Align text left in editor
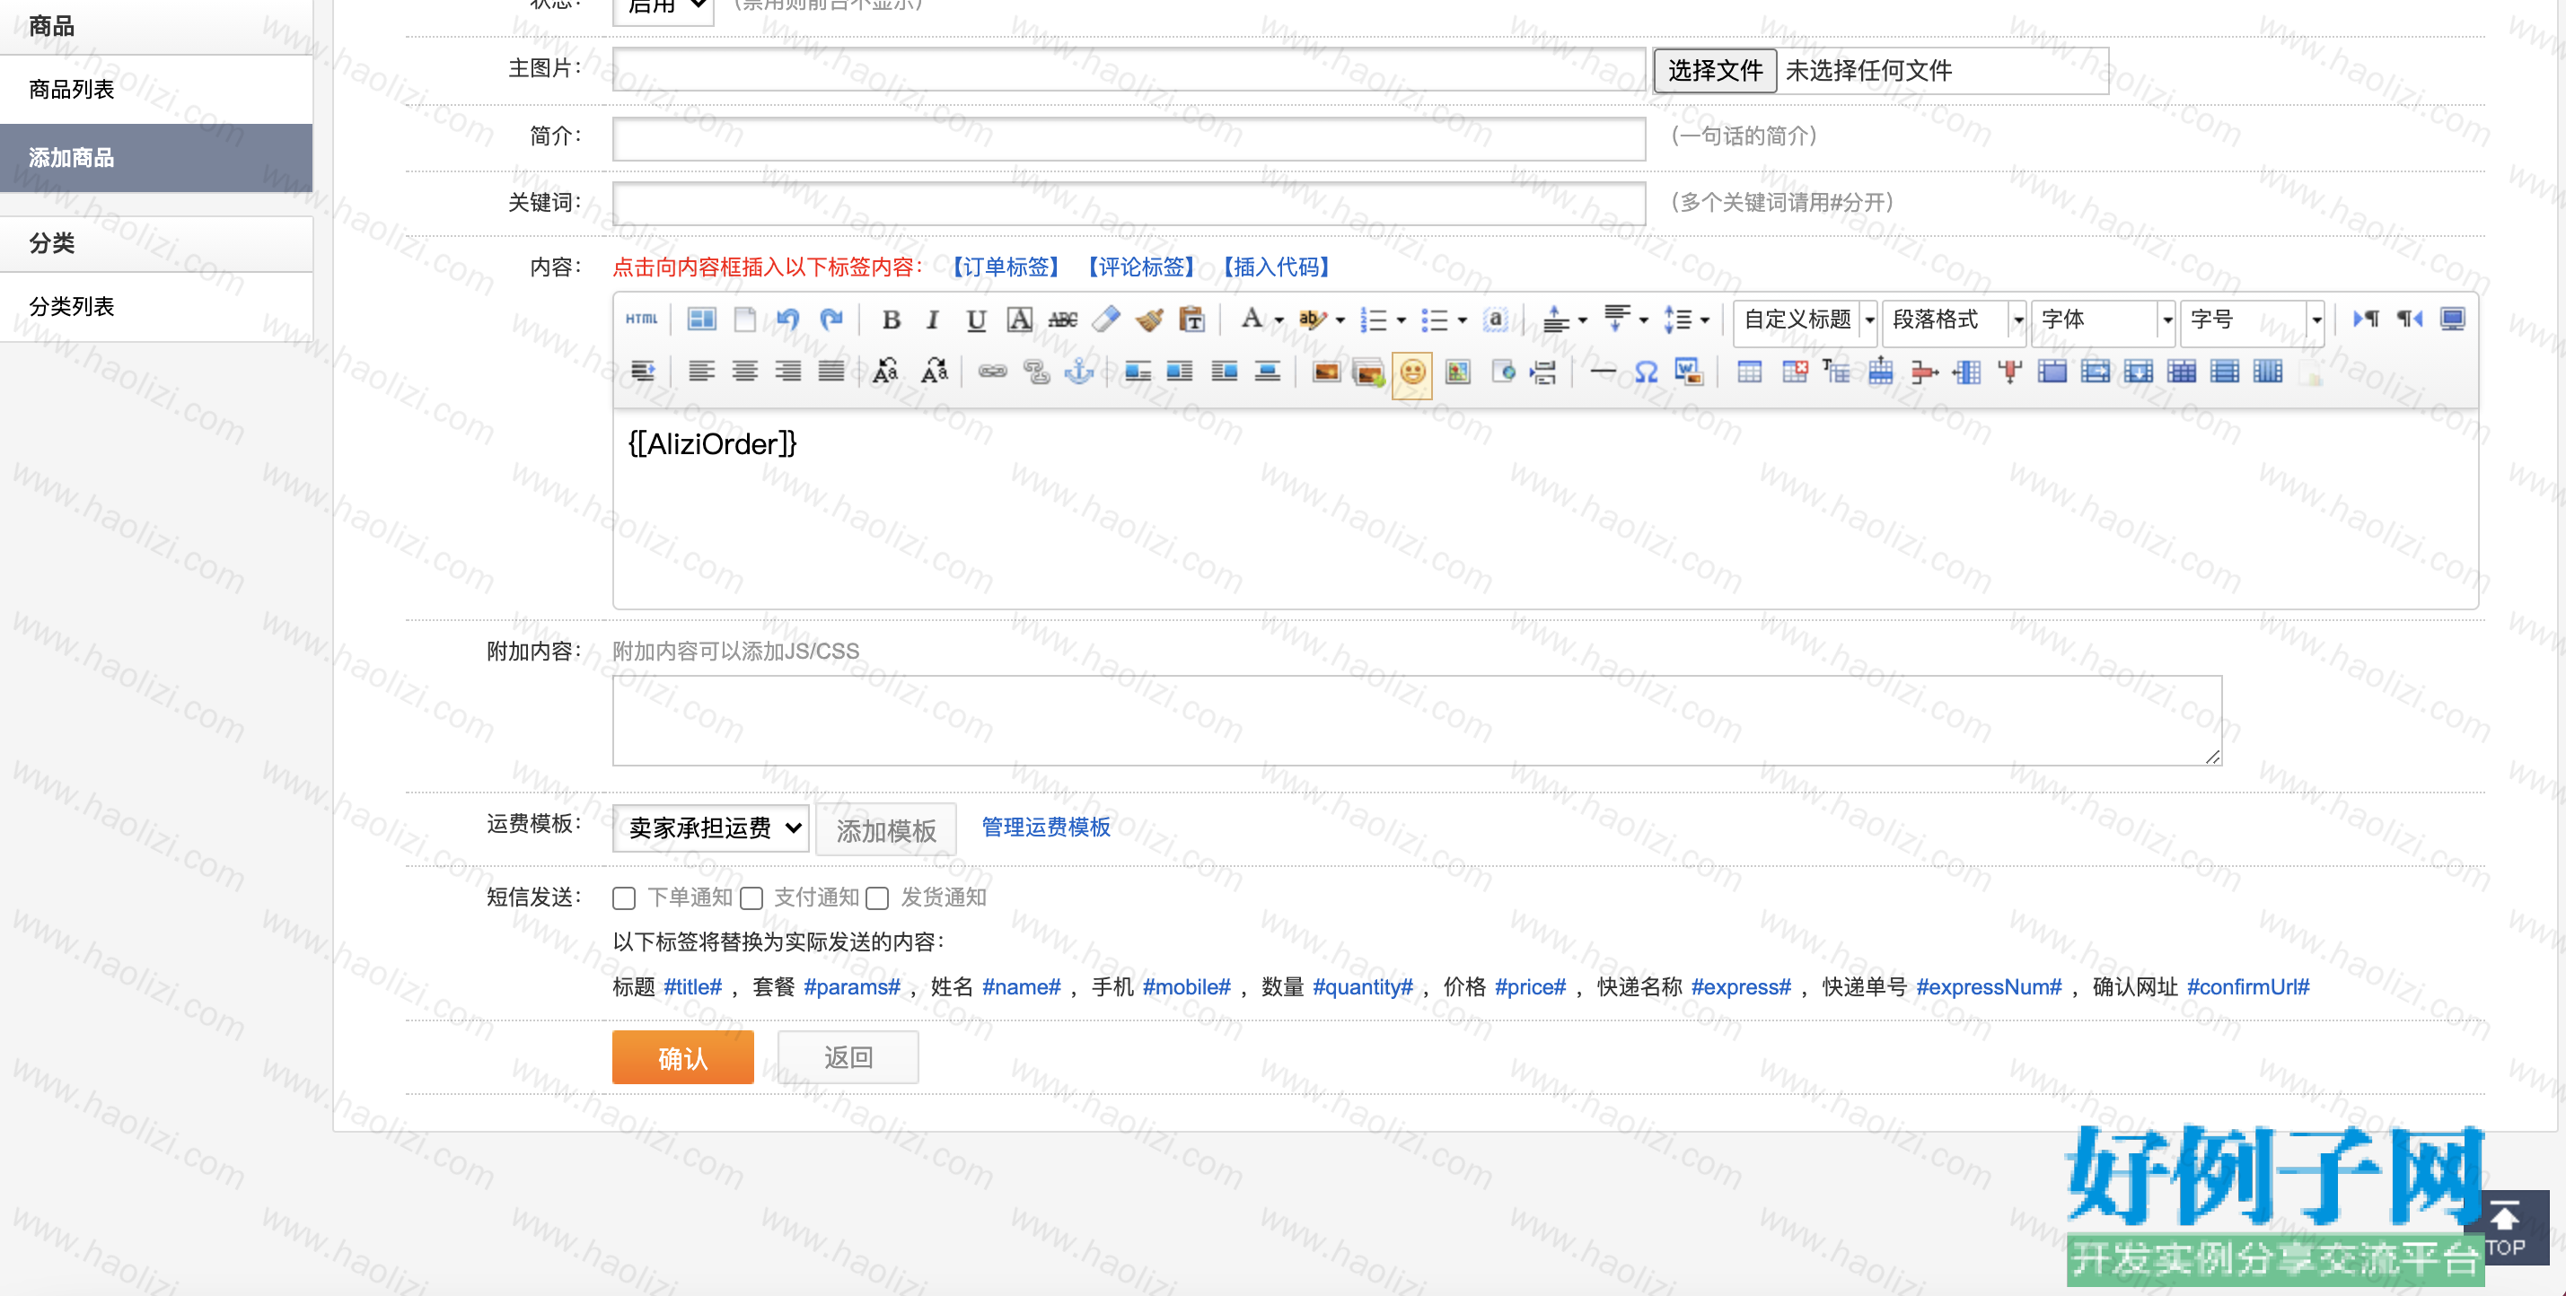This screenshot has height=1296, width=2566. (701, 372)
